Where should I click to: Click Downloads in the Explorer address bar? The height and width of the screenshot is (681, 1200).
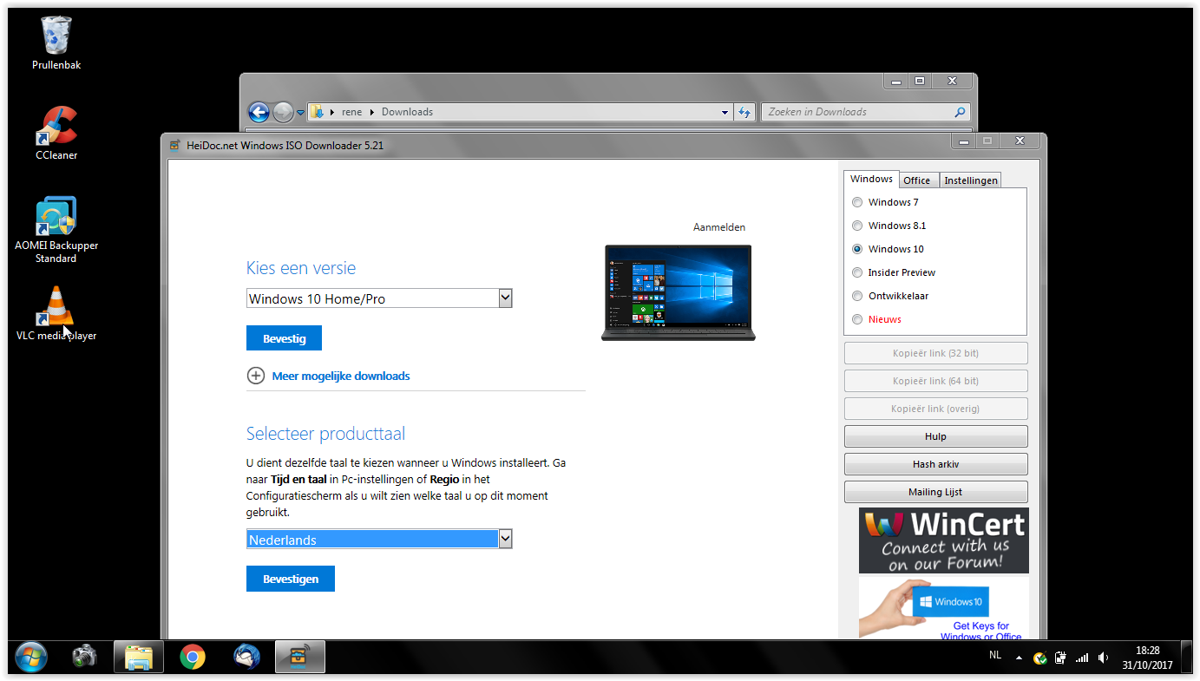click(407, 112)
